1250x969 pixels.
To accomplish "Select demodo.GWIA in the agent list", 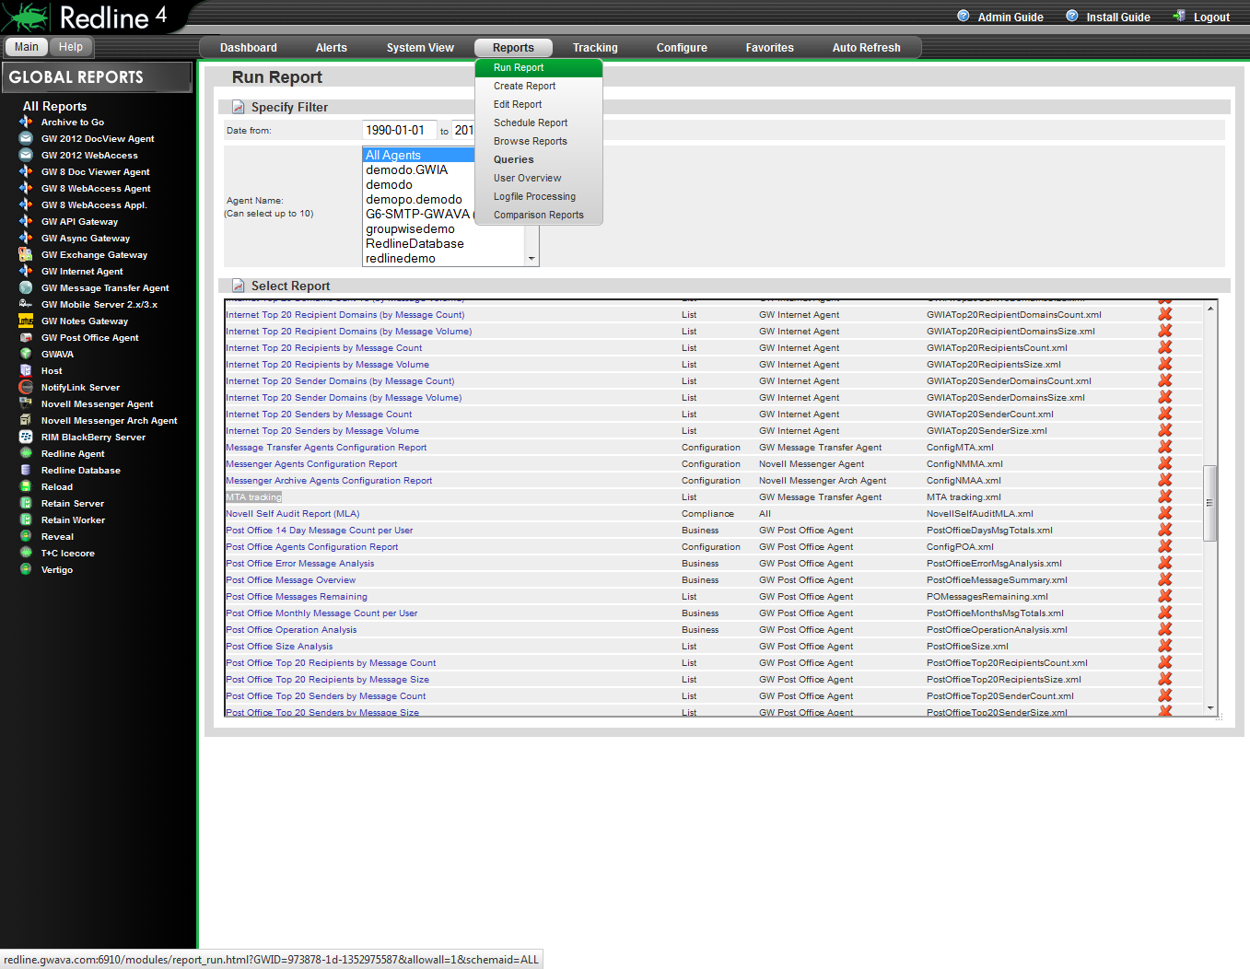I will coord(407,170).
